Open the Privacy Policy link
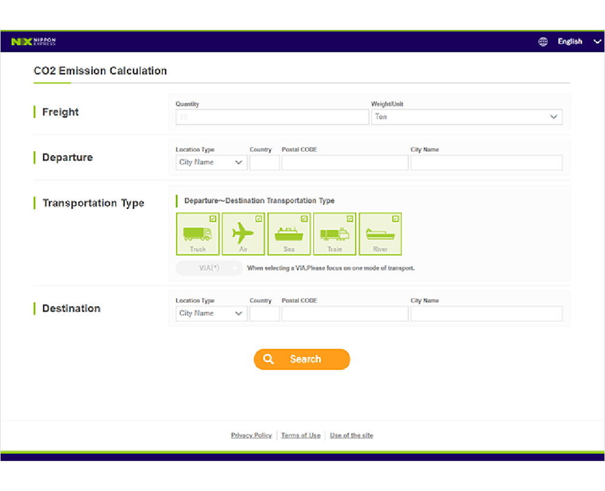 coord(251,435)
